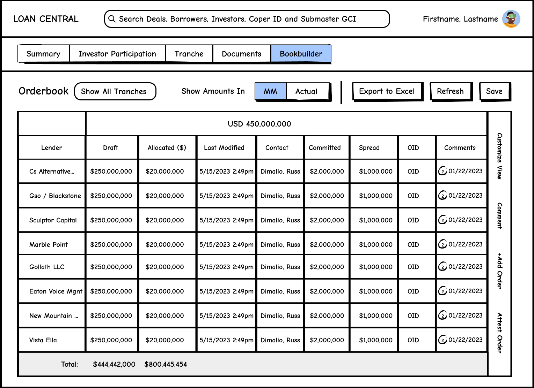Select lender Marble Point

[49, 244]
